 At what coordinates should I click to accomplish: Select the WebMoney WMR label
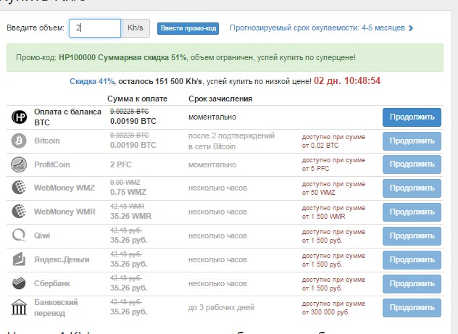coord(64,212)
